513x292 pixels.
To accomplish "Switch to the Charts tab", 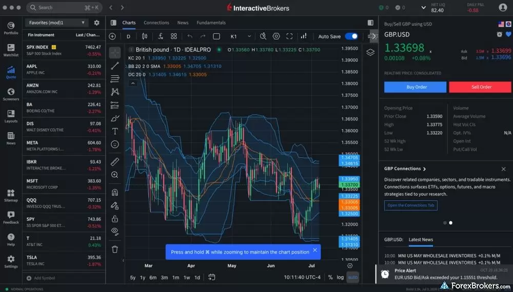I will [129, 23].
